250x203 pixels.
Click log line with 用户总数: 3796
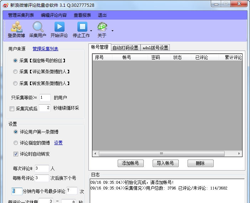tap(159, 188)
